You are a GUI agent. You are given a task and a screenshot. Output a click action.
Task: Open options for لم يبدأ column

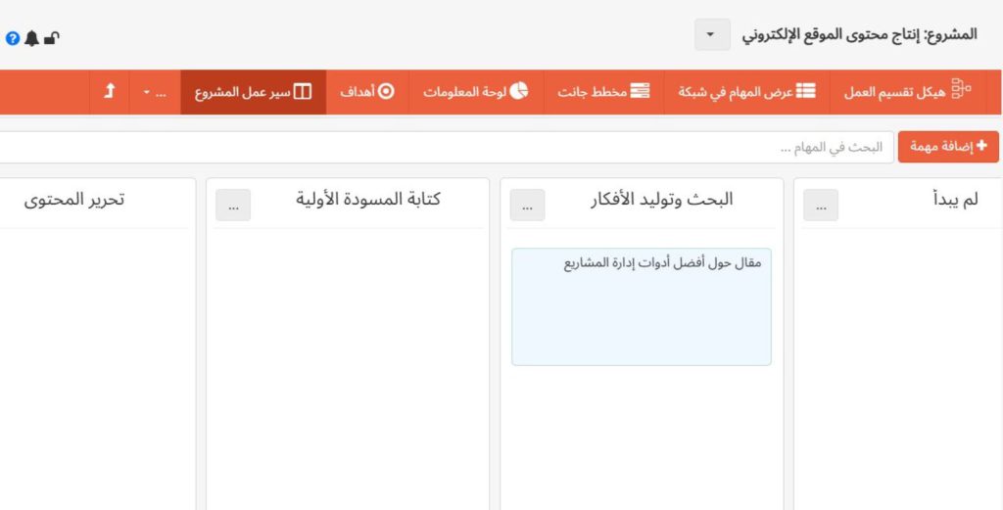point(821,206)
